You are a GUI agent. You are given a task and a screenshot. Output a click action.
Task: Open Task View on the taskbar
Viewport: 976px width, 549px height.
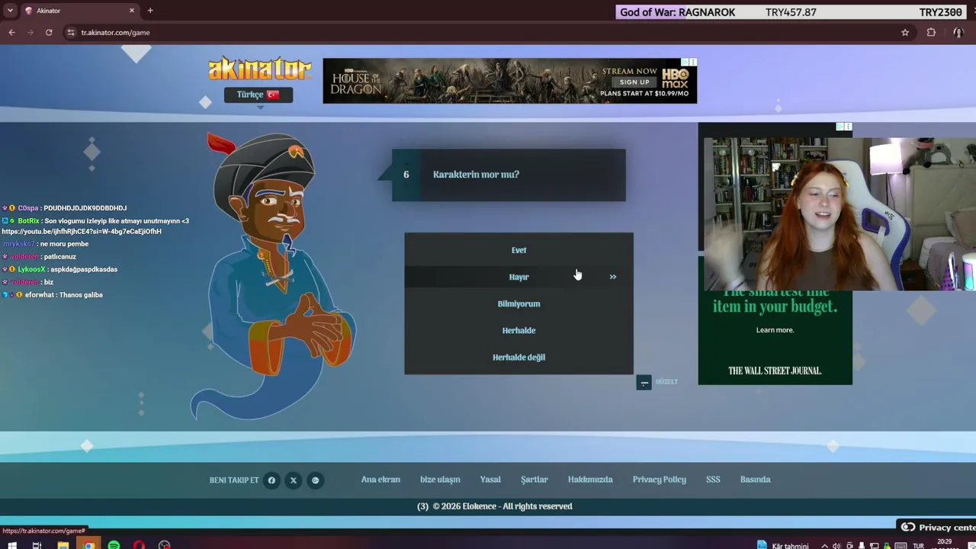[x=37, y=545]
